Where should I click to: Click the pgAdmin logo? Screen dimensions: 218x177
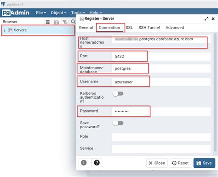(x=16, y=12)
